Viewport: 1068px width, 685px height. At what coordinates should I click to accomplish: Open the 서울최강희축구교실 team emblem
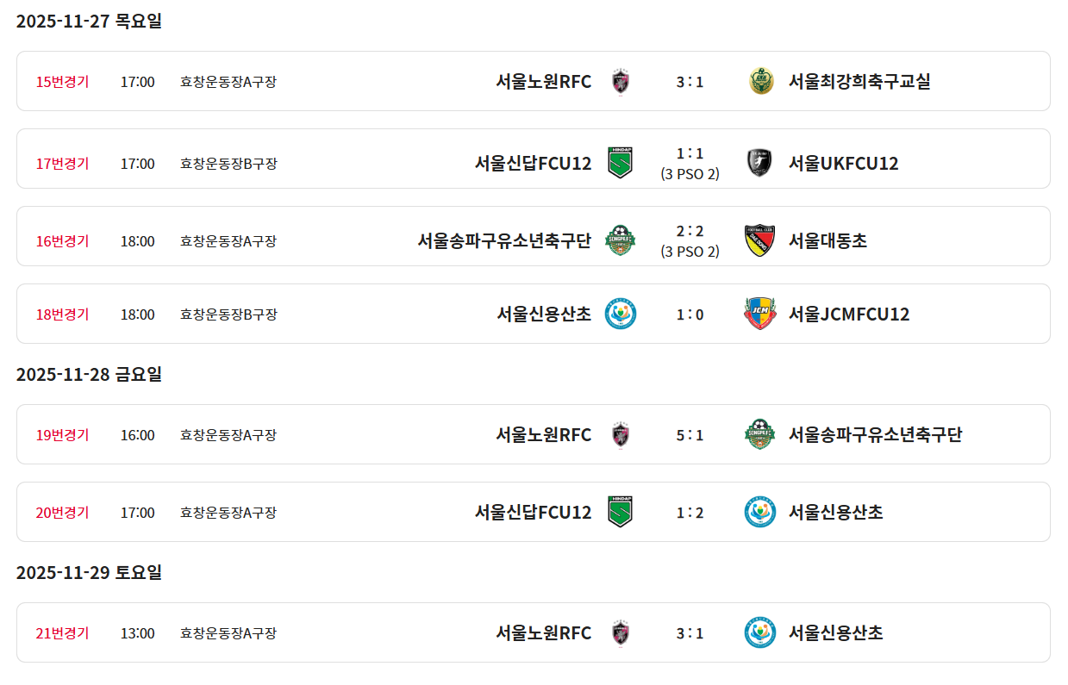pos(761,82)
